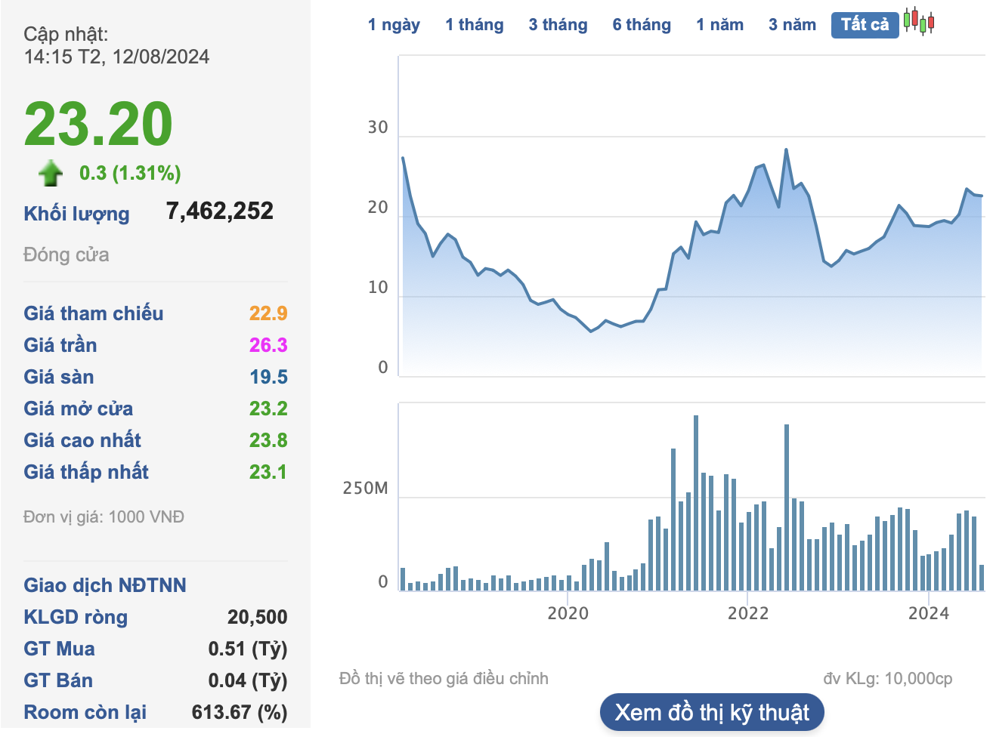Click the 2024 label on the time axis
Screen dimensions: 993x737
pos(929,613)
